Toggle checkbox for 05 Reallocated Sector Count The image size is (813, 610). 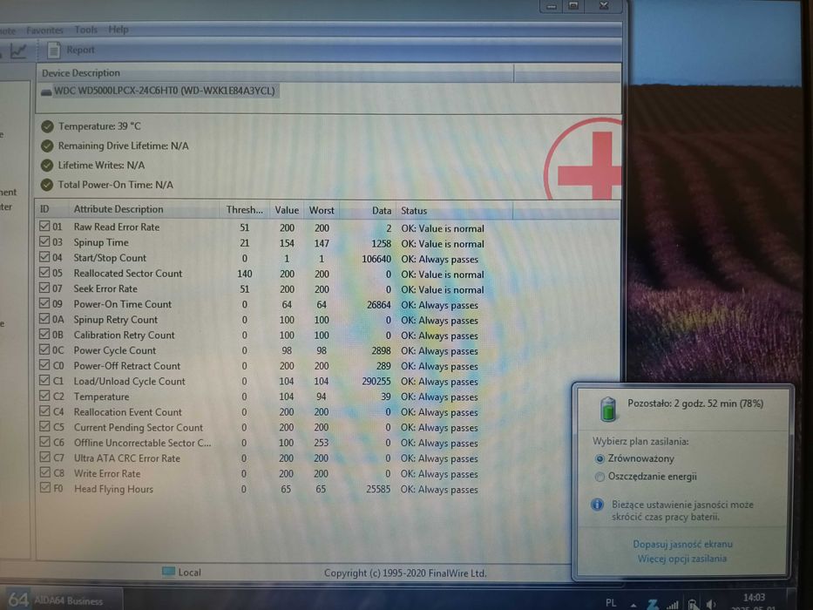44,272
